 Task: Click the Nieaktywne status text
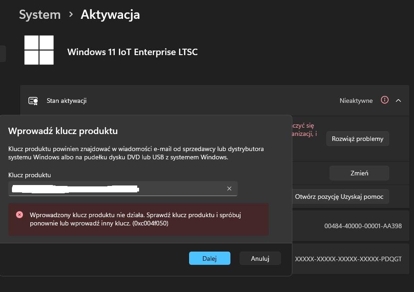[x=356, y=101]
